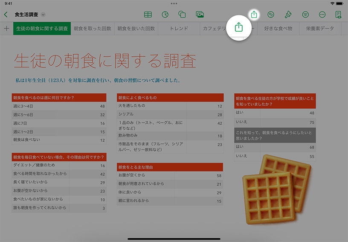Switch to the 朝食を取った回数 sheet tab

tap(92, 29)
